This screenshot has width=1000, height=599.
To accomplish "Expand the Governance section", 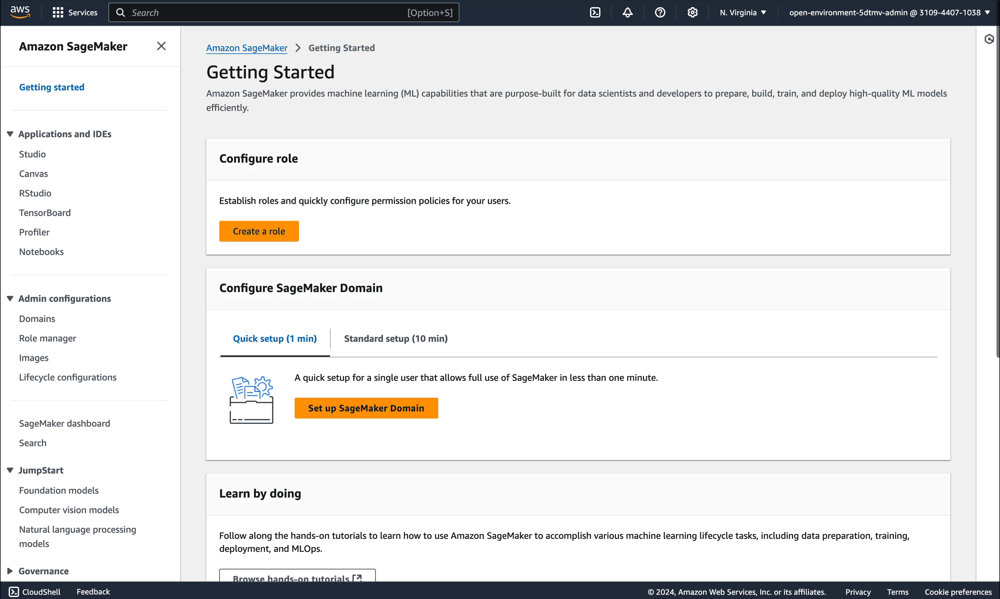I will click(x=10, y=571).
